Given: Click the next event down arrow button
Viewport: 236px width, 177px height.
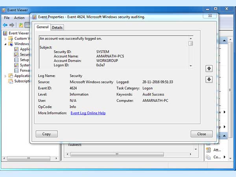Looking at the screenshot, I should (x=209, y=79).
